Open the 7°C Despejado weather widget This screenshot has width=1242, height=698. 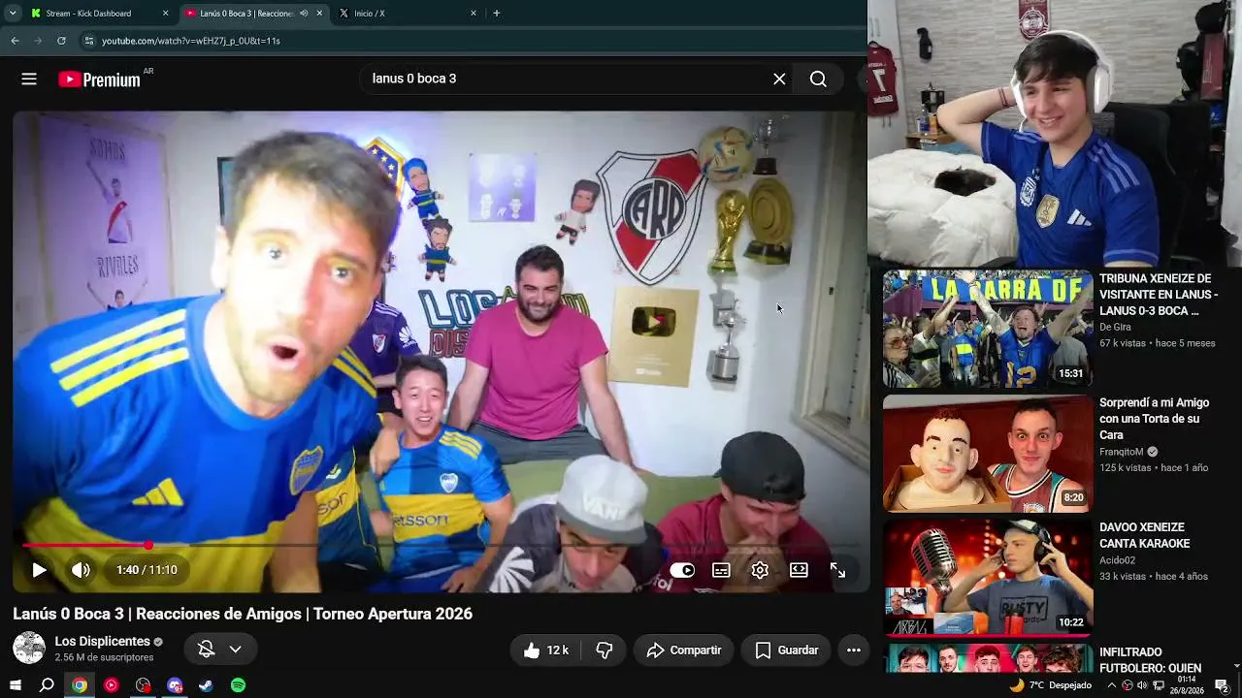click(1051, 685)
